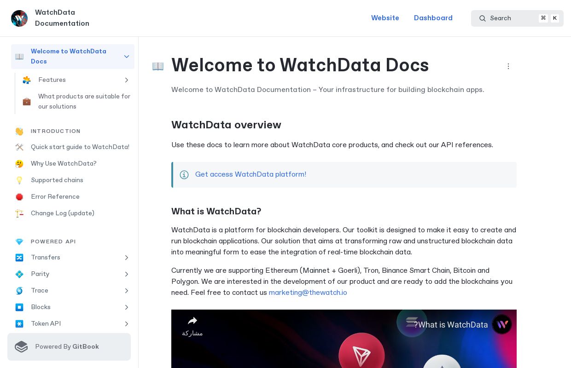Click the marketing@thewatch.io email link
Screen dimensions: 571x368
pyautogui.click(x=308, y=293)
